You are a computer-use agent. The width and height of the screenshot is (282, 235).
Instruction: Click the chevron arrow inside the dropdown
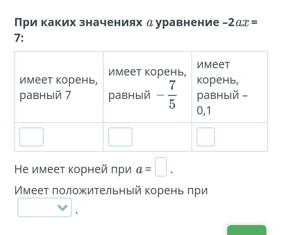pos(63,208)
